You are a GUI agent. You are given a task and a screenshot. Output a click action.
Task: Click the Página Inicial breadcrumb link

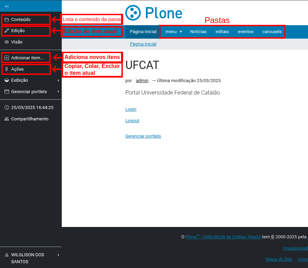point(143,44)
